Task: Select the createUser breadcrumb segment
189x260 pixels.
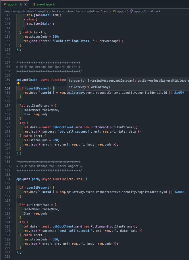Action: click(x=92, y=11)
